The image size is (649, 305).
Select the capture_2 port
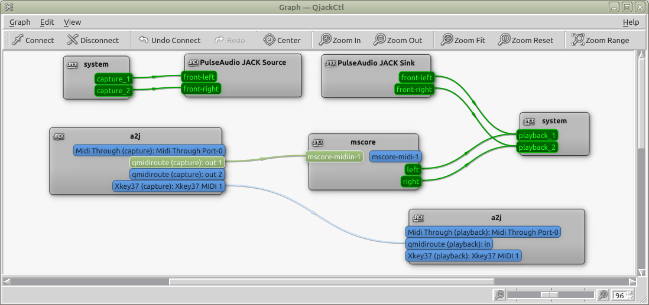[113, 90]
